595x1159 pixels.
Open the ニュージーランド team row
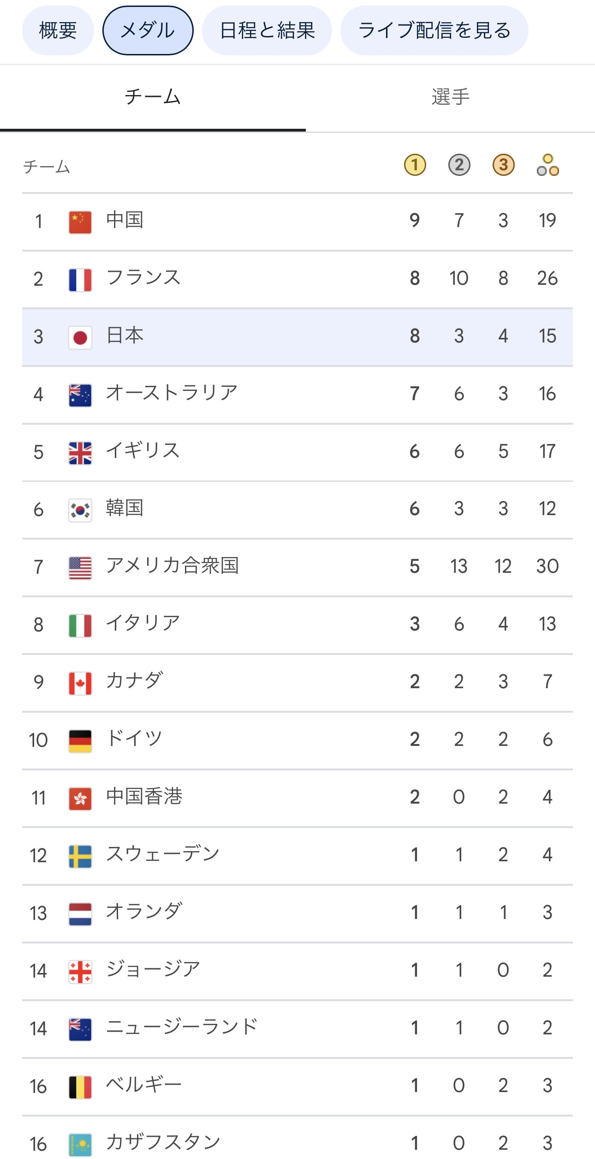click(297, 1029)
